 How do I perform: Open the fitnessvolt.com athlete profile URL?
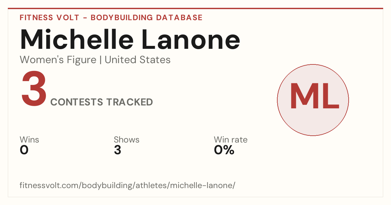pyautogui.click(x=127, y=185)
